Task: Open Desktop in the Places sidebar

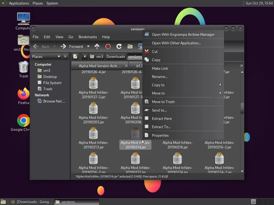Action: coord(50,77)
